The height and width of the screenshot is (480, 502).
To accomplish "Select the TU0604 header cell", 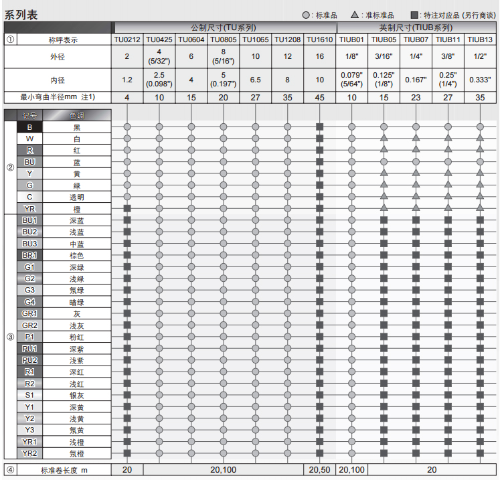I will [x=191, y=39].
